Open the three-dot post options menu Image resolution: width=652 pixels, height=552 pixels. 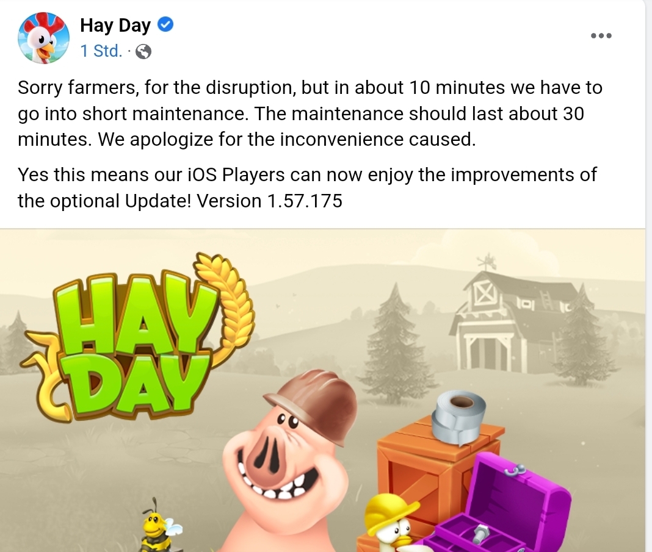tap(601, 36)
